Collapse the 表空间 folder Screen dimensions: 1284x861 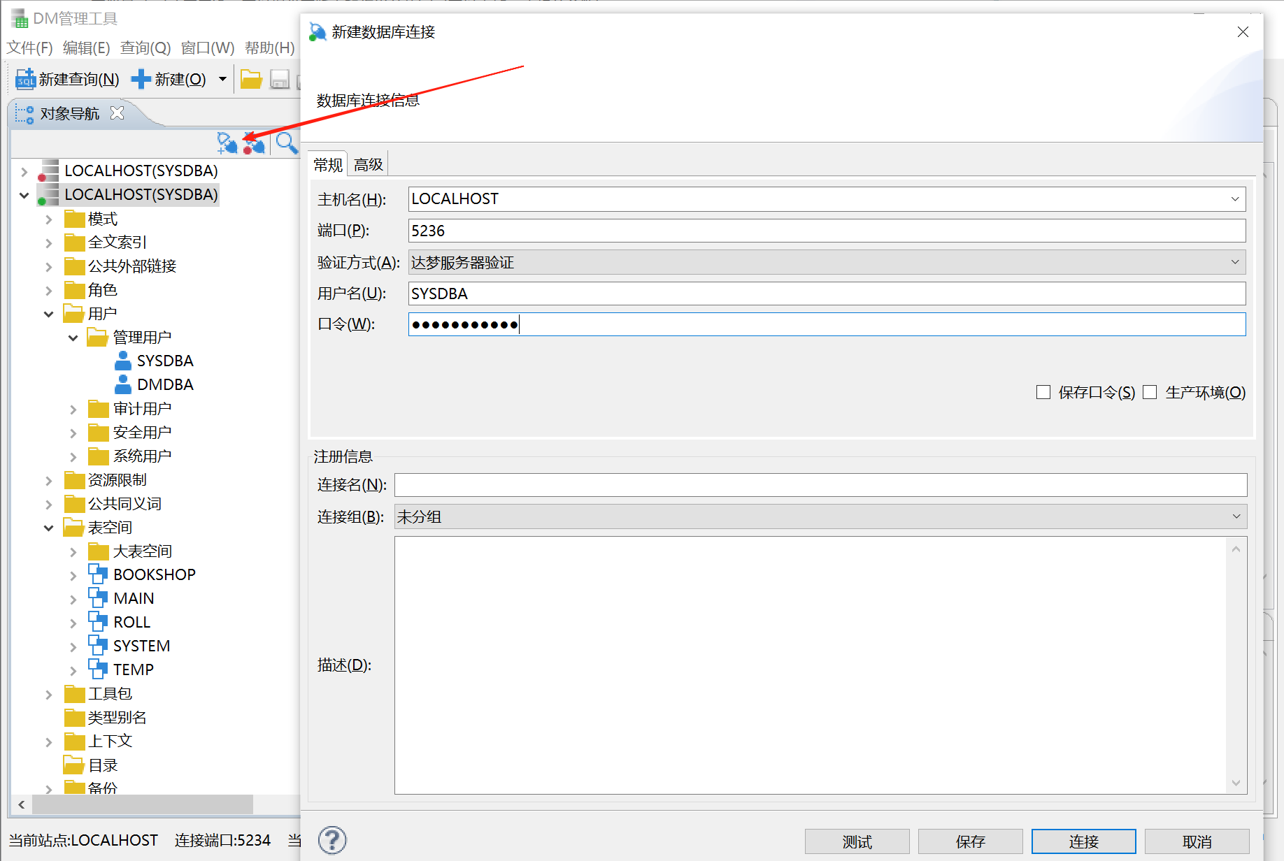49,528
